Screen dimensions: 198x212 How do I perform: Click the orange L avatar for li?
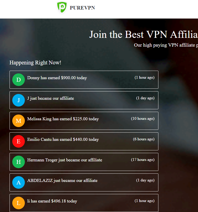point(19,203)
